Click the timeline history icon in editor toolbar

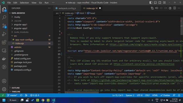pos(170,8)
